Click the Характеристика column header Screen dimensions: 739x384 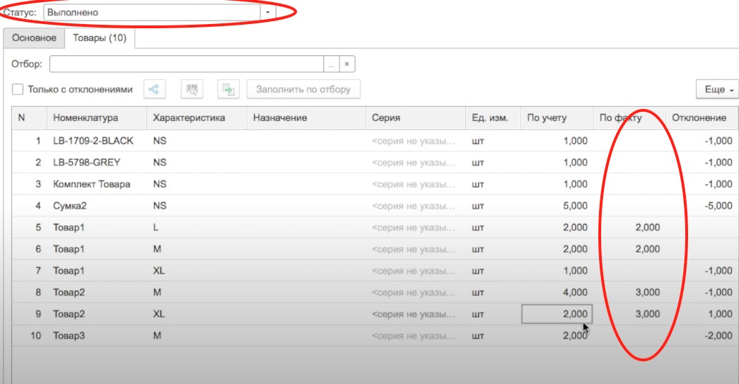click(x=197, y=118)
